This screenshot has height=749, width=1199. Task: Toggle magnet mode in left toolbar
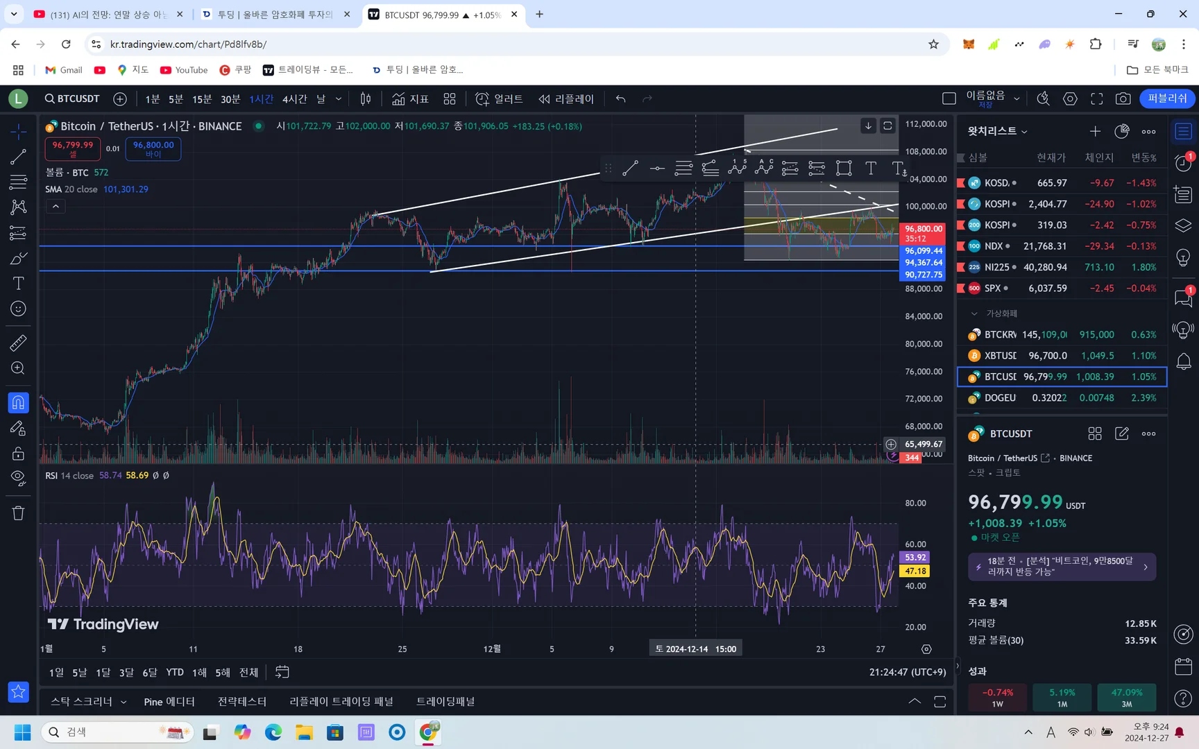(x=18, y=402)
